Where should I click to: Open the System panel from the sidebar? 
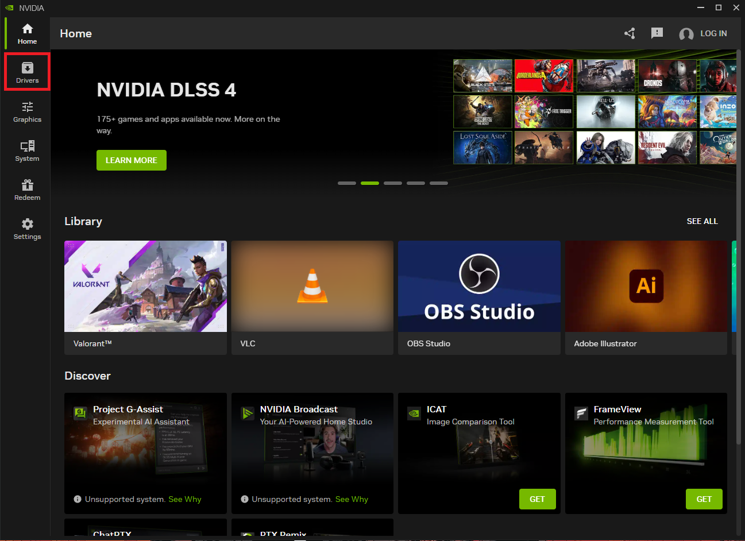[27, 150]
